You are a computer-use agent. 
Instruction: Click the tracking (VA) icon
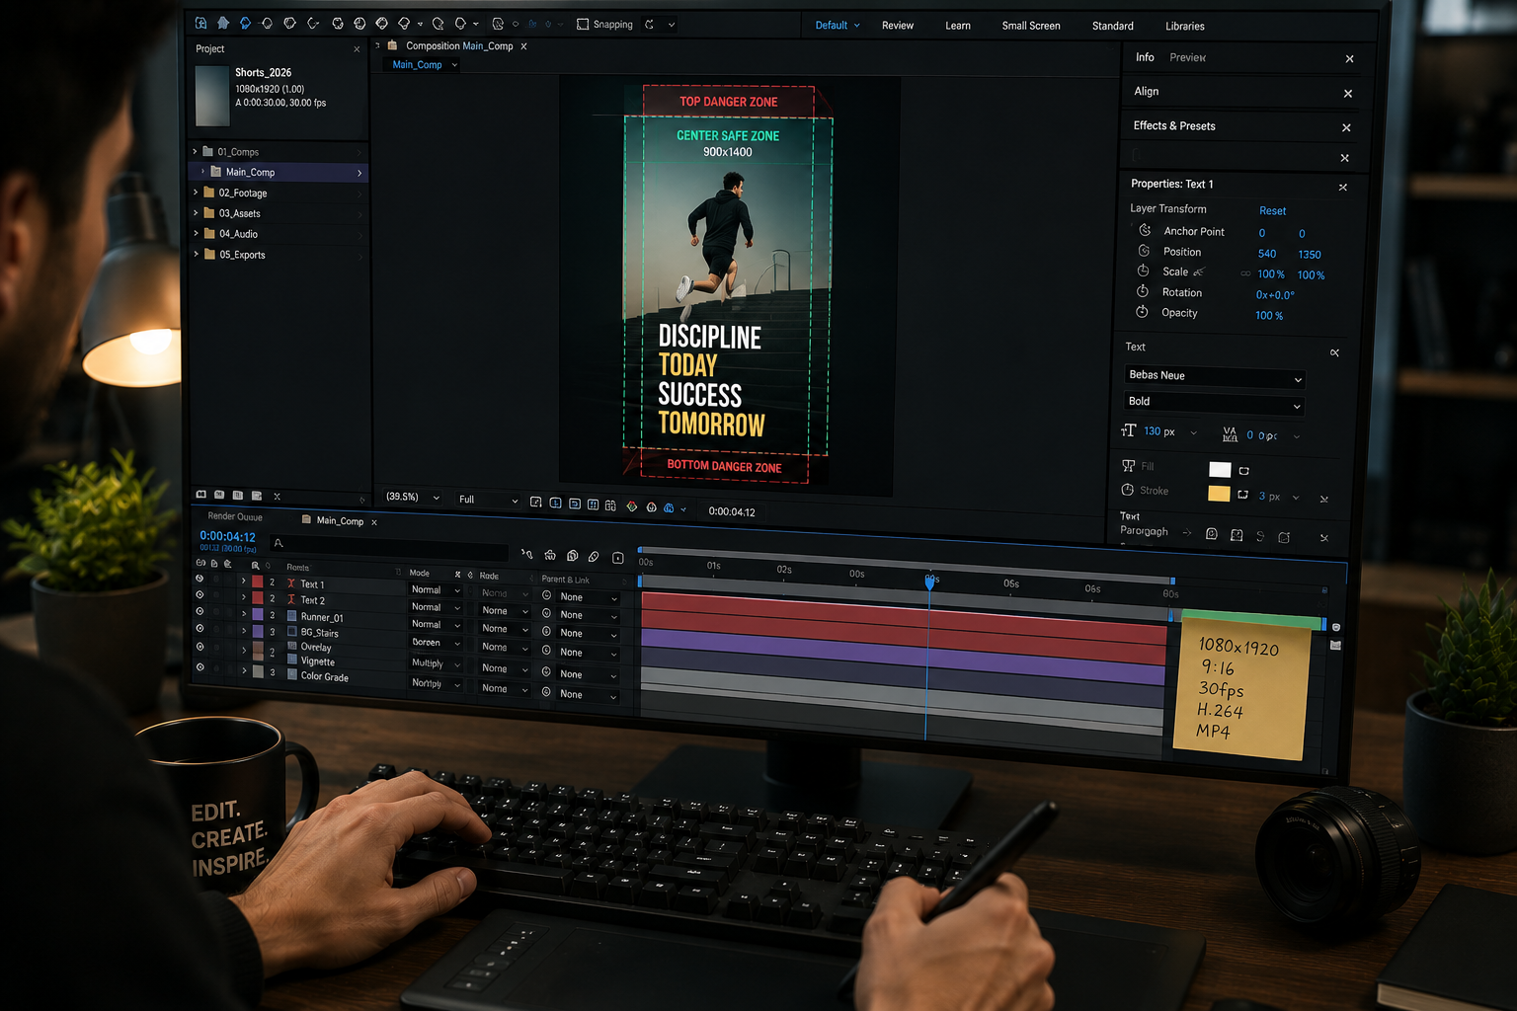coord(1230,433)
